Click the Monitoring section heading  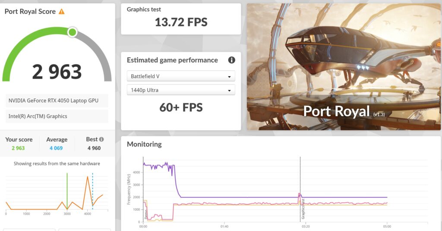[144, 144]
